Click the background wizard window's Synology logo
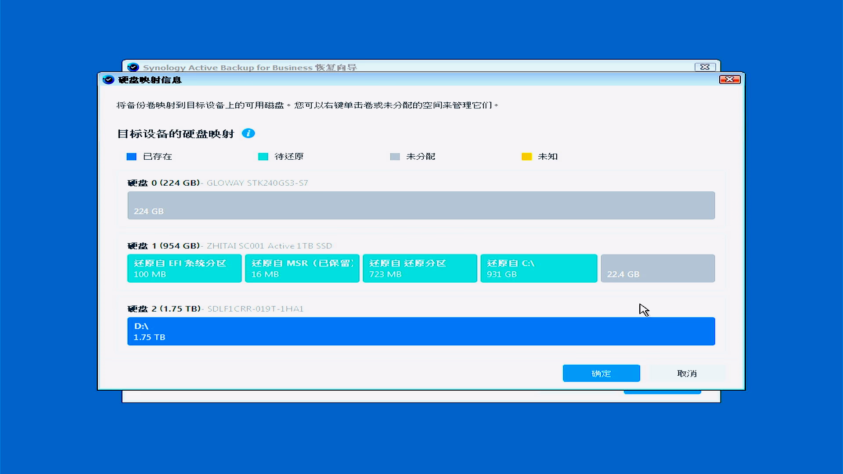Image resolution: width=843 pixels, height=474 pixels. coord(133,67)
